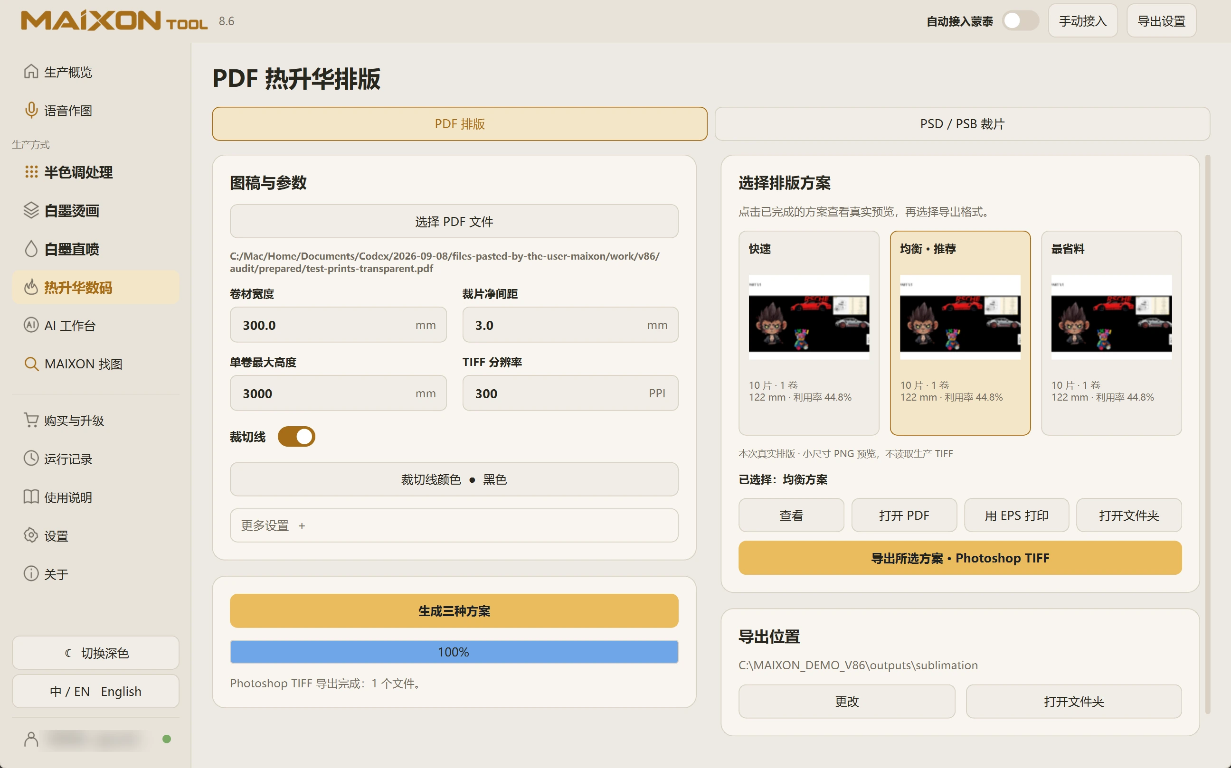Click the 设置 gear icon

(31, 535)
